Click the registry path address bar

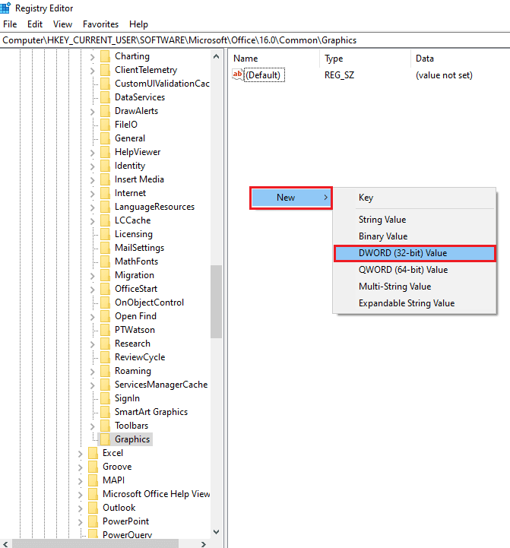(x=255, y=40)
